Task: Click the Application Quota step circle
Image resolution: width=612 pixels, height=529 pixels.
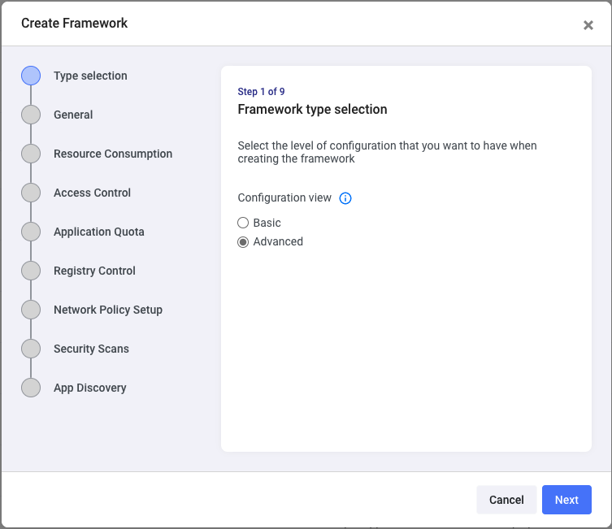Action: tap(31, 232)
